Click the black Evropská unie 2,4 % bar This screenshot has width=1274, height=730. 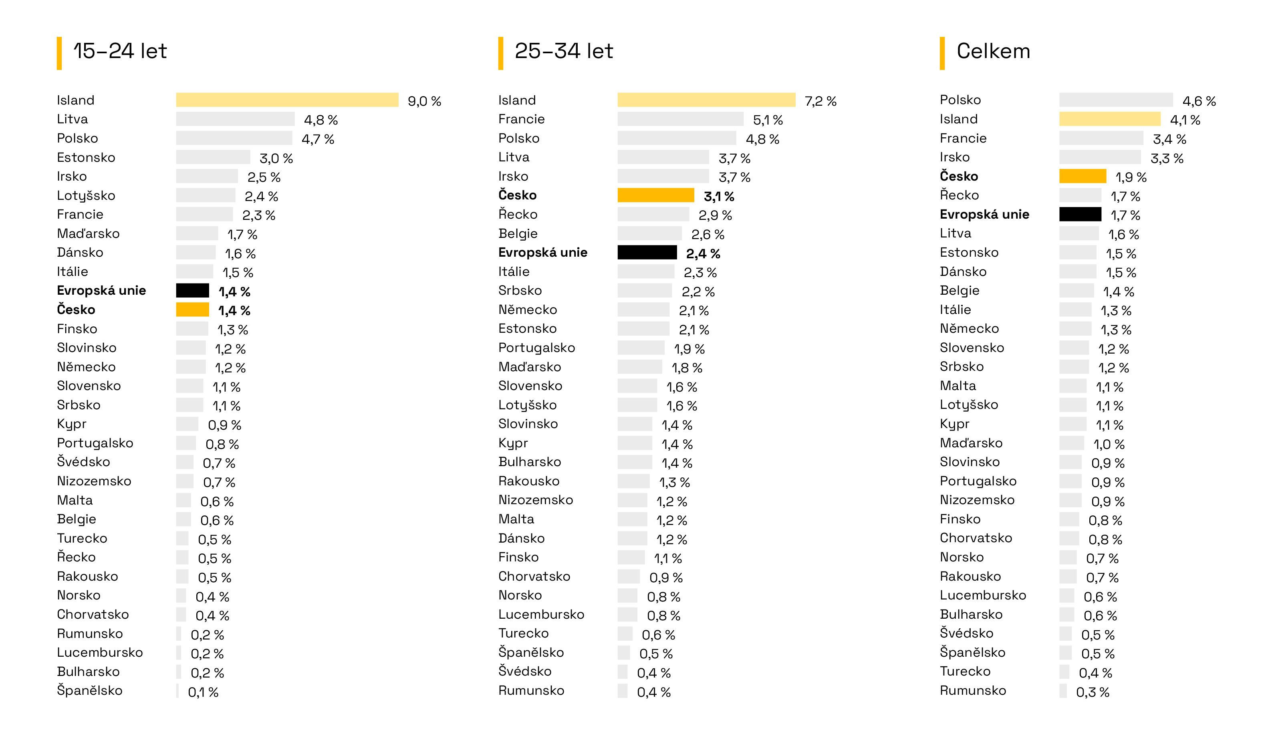(x=647, y=253)
